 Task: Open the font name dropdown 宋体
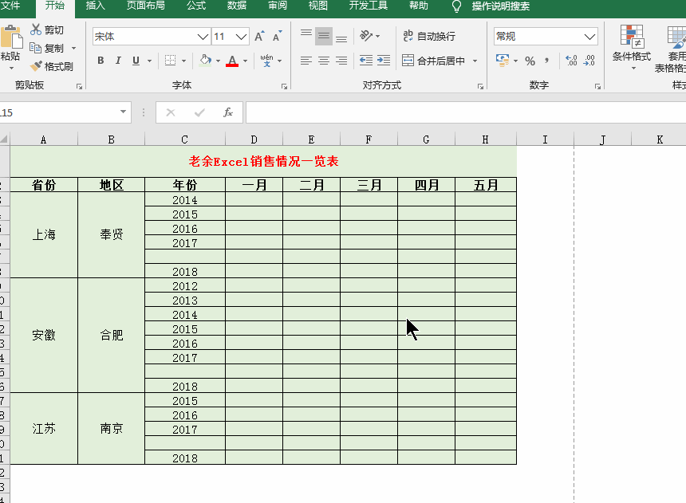pyautogui.click(x=203, y=37)
